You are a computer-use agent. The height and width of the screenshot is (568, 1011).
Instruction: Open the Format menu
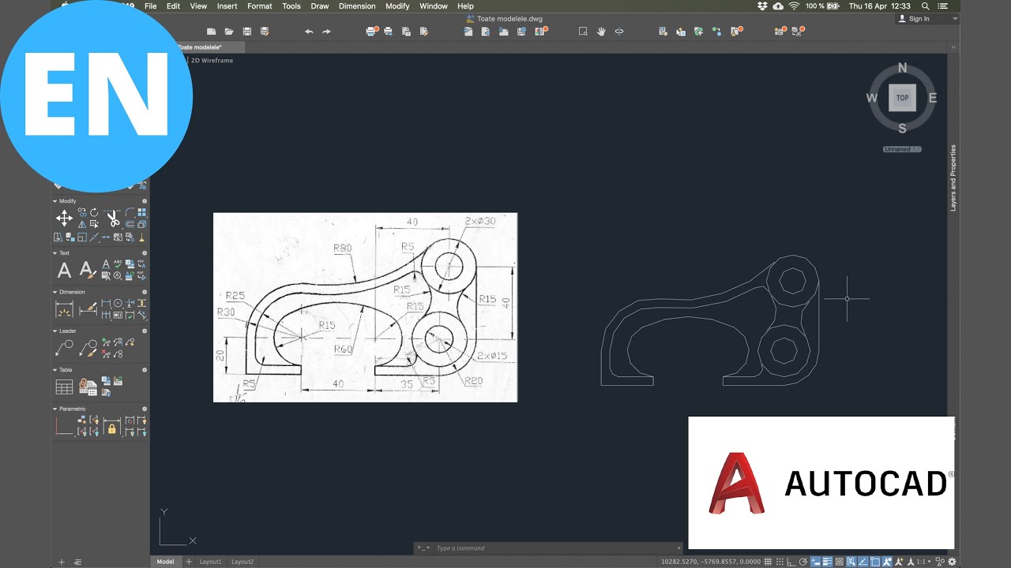[x=260, y=6]
